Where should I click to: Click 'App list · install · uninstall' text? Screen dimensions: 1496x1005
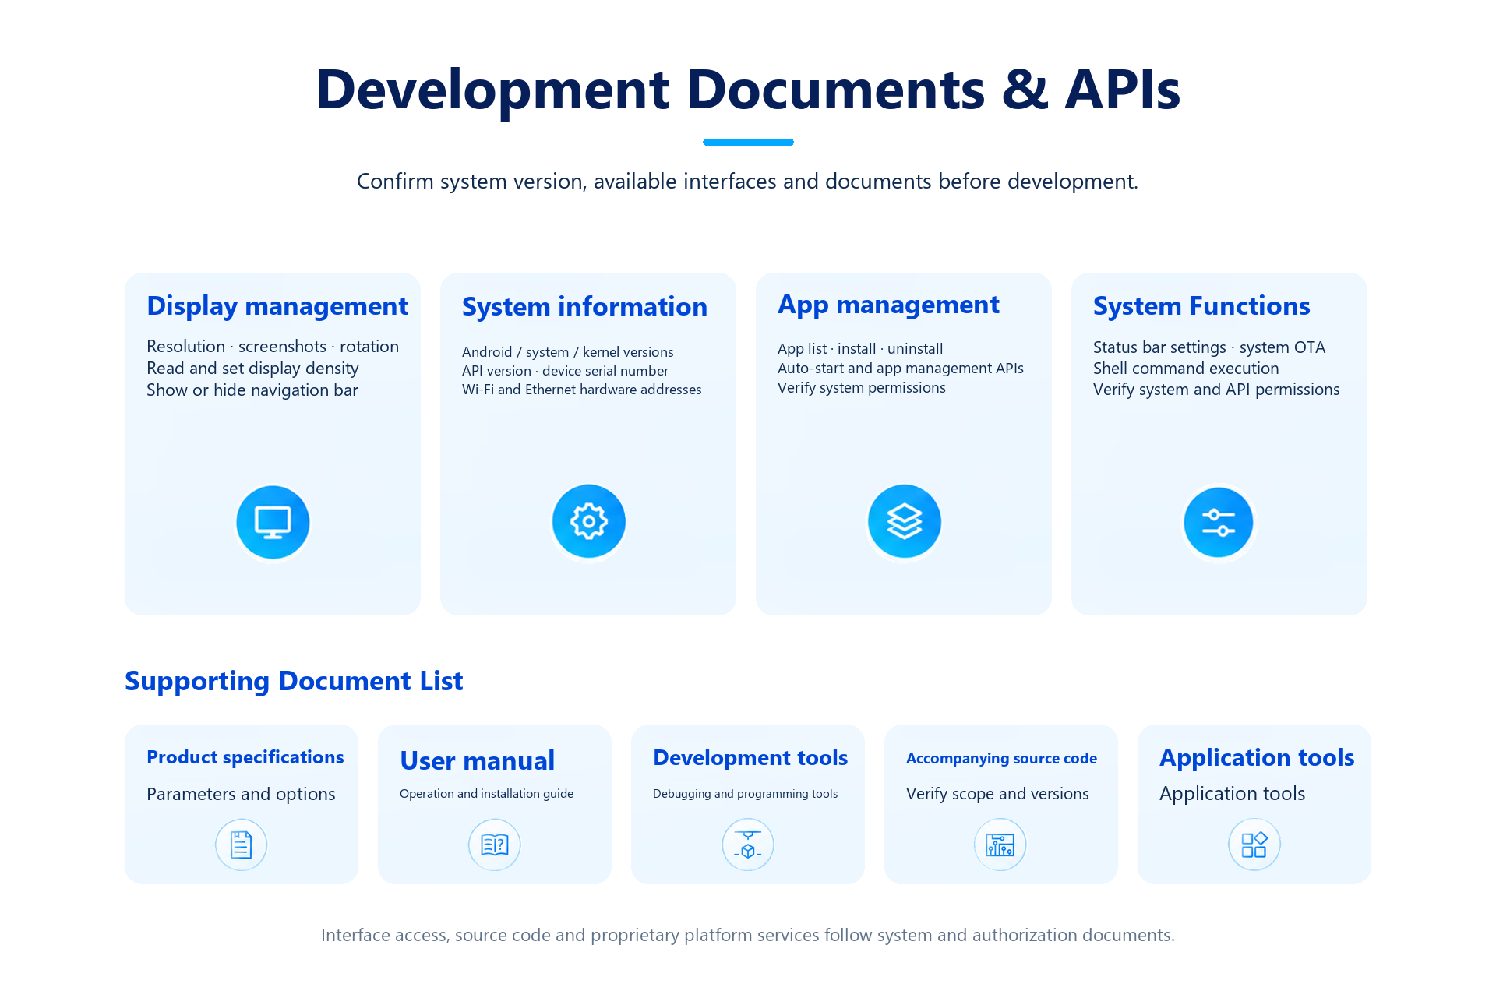[860, 348]
